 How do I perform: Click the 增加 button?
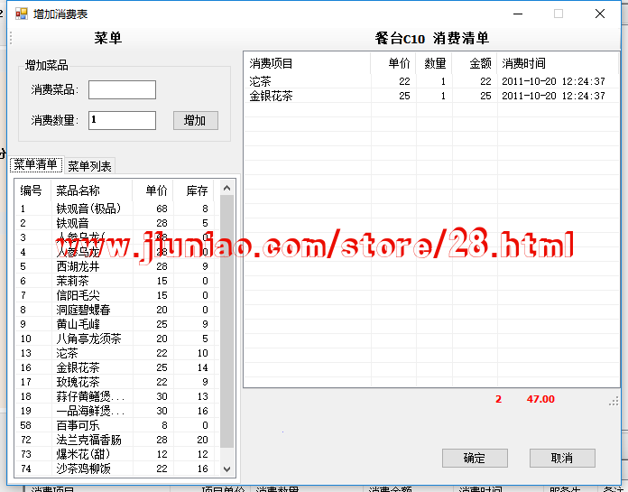pos(196,120)
